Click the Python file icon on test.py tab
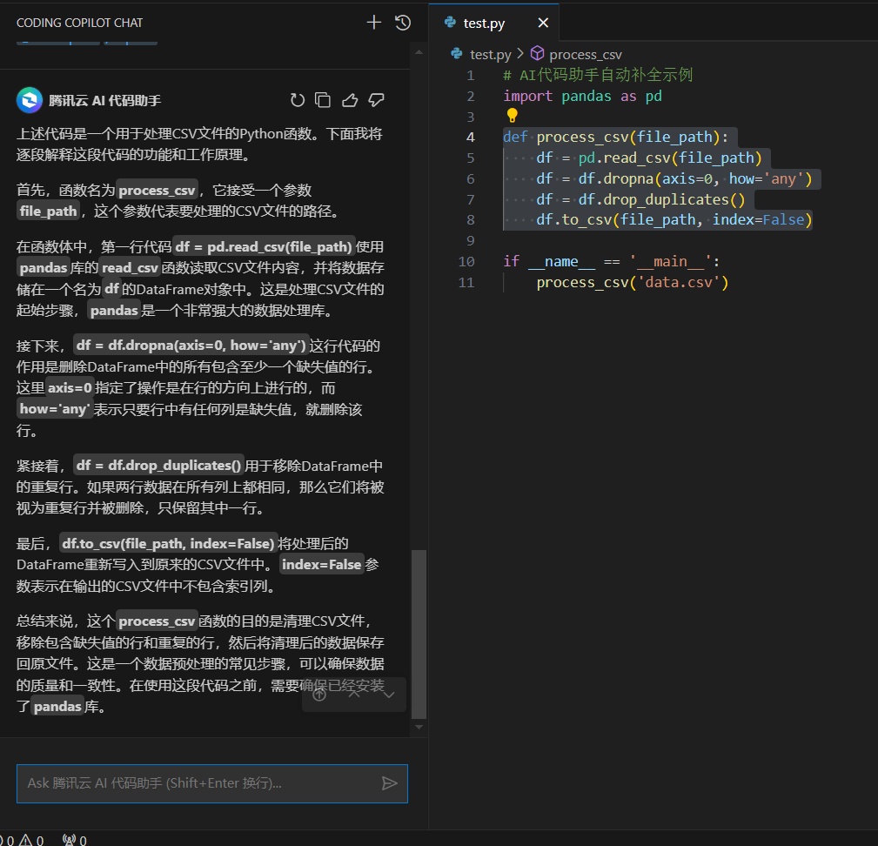 point(450,23)
